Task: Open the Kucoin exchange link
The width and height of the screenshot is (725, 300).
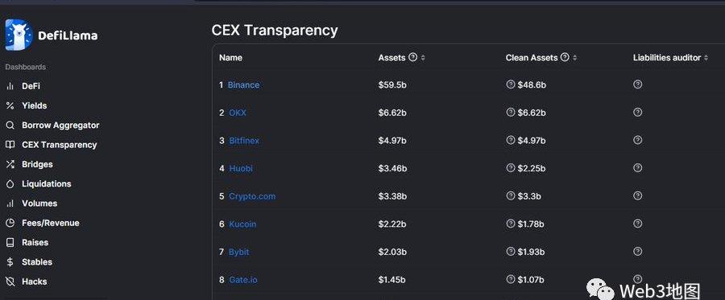Action: coord(242,224)
